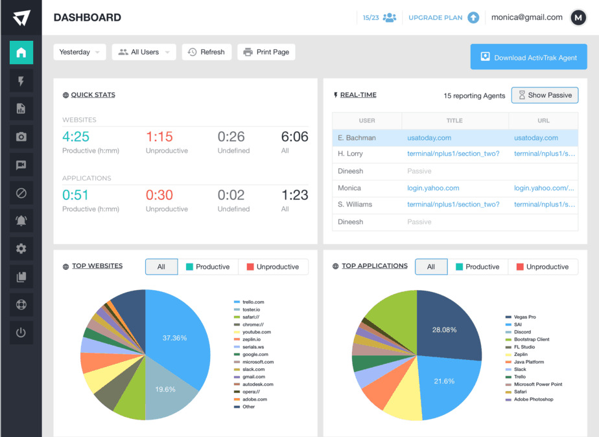Filter Top Websites by Productive
Screen dimensions: 599x437
tap(209, 266)
